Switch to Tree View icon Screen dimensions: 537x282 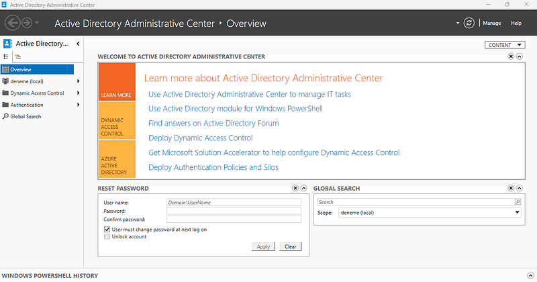coord(18,57)
